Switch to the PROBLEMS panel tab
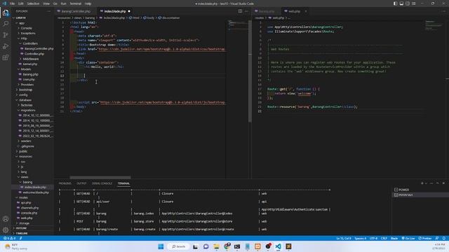 click(65, 183)
